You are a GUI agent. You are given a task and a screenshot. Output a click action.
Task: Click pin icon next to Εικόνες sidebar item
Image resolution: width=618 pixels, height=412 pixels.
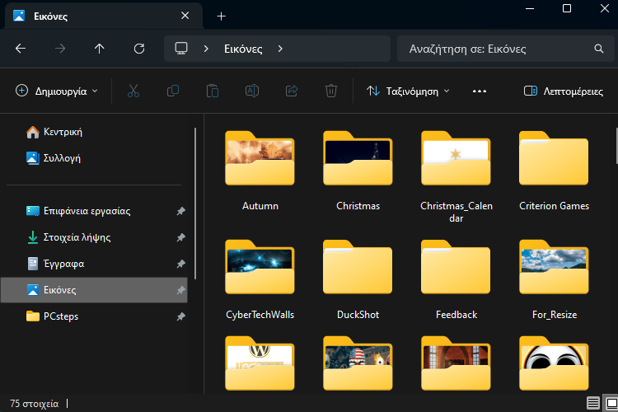click(x=181, y=290)
